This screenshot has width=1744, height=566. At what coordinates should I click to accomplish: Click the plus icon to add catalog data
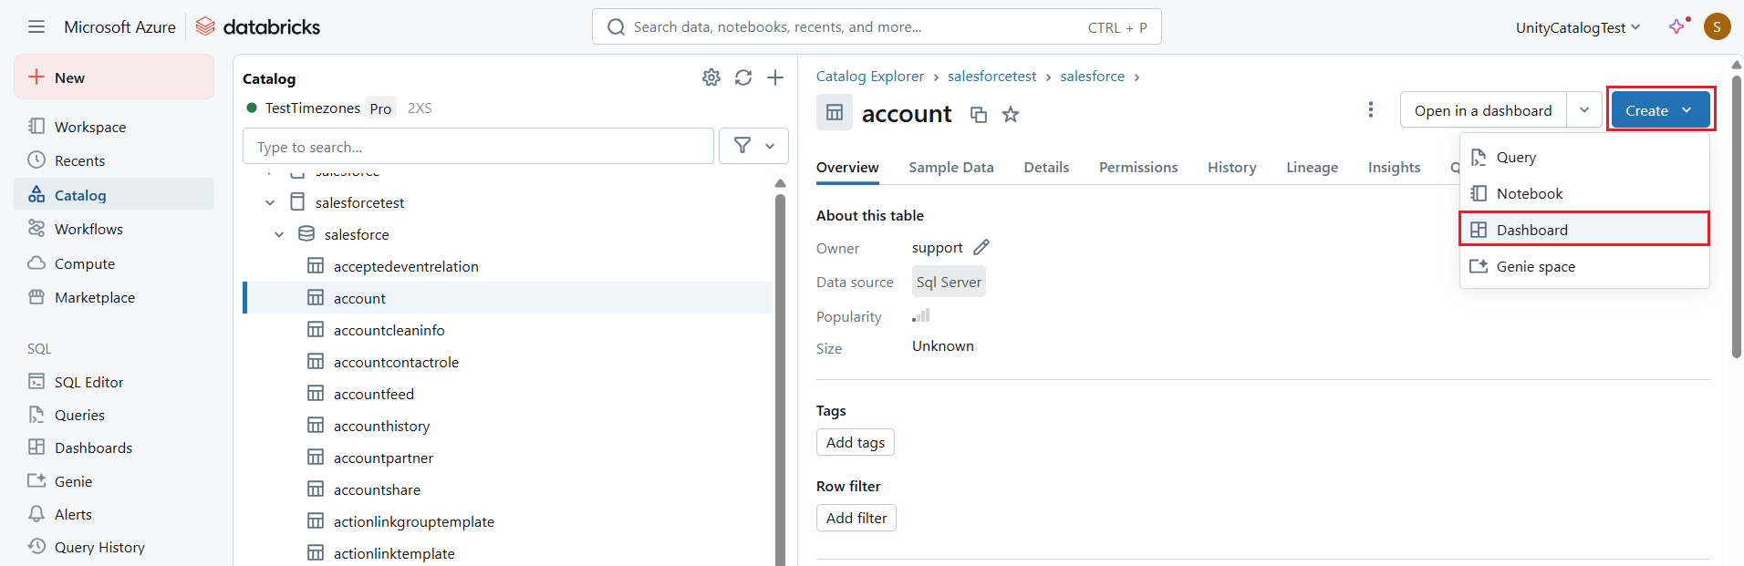pos(775,77)
